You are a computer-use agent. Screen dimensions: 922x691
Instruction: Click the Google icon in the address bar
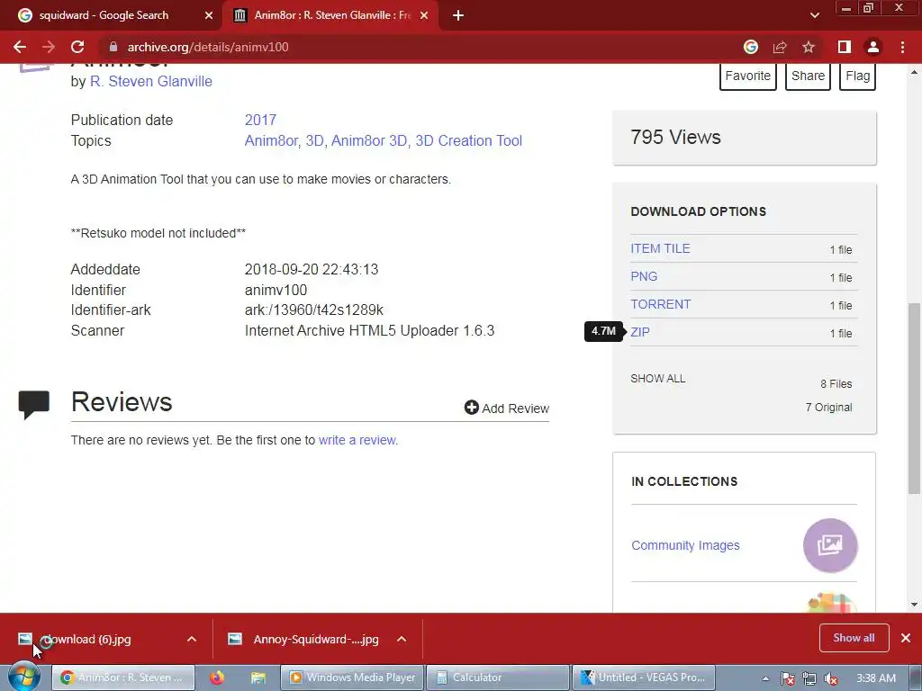tap(751, 47)
